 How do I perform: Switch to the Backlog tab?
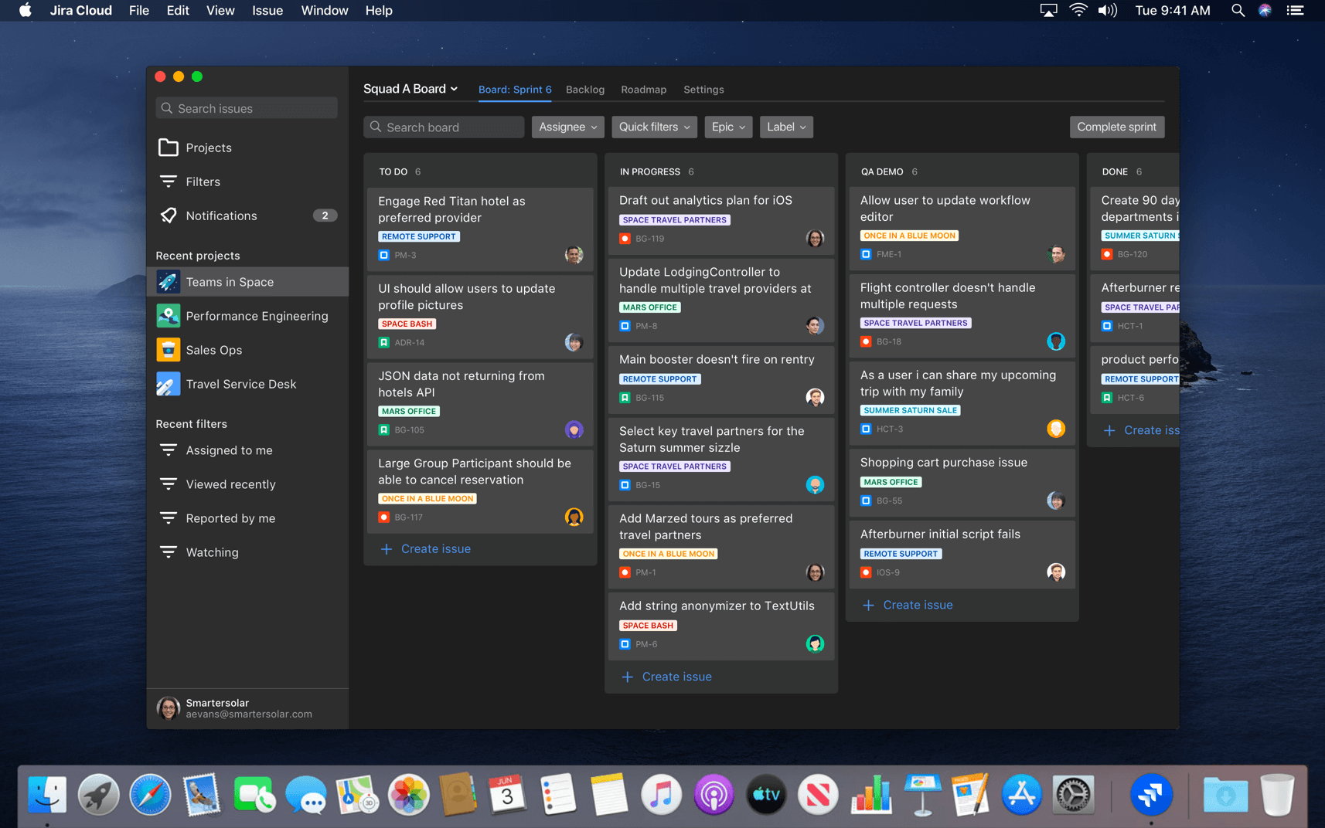tap(584, 89)
